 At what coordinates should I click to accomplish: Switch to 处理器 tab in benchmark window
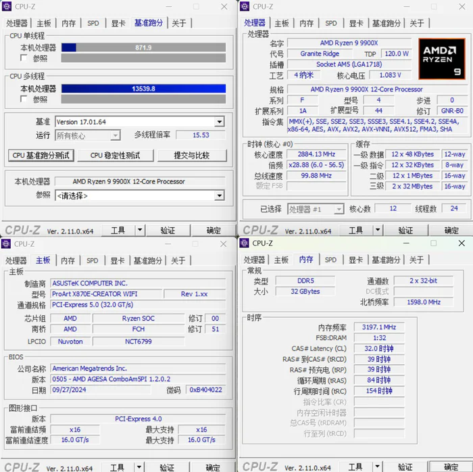[x=17, y=23]
